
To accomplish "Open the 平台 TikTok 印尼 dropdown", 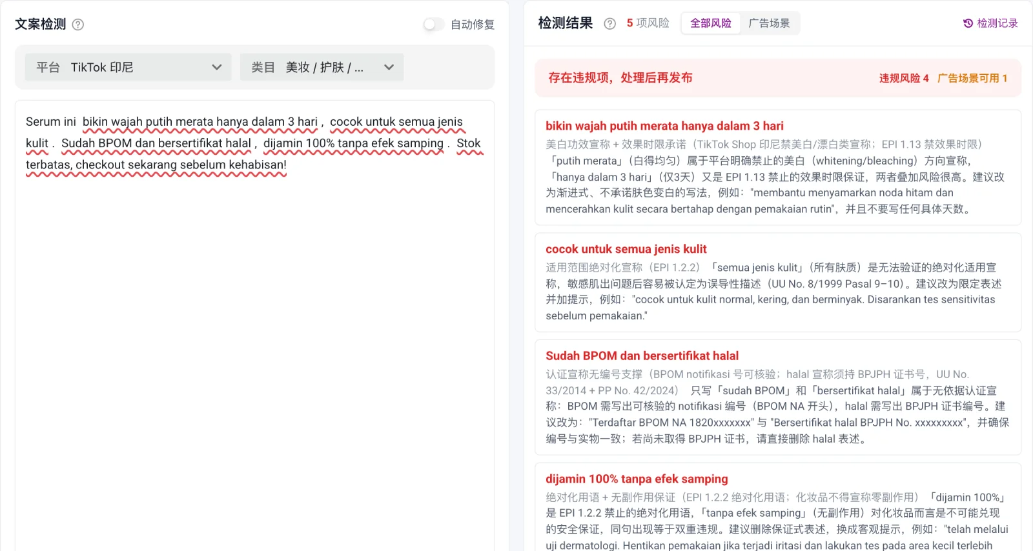I will (128, 67).
